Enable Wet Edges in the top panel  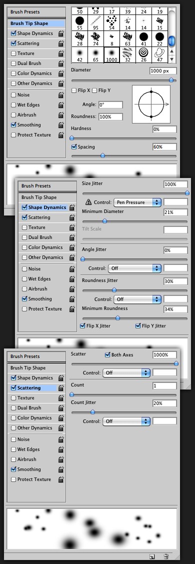point(13,105)
